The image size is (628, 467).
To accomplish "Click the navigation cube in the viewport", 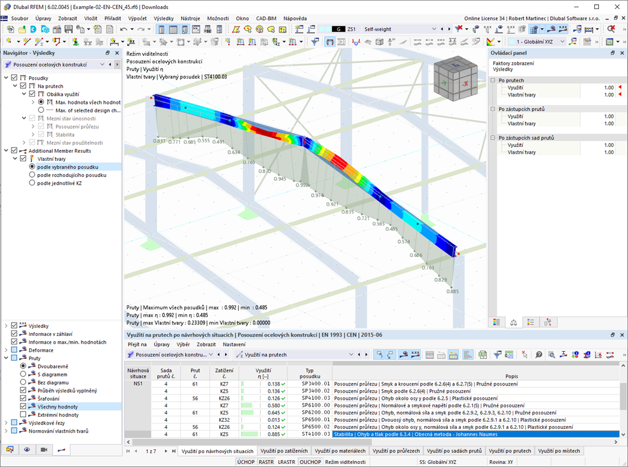I will (x=455, y=79).
